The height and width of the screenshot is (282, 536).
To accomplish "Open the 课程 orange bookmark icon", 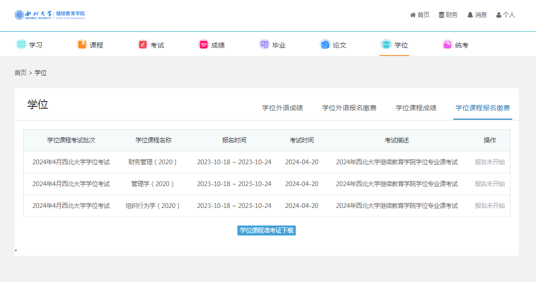I will pos(82,45).
